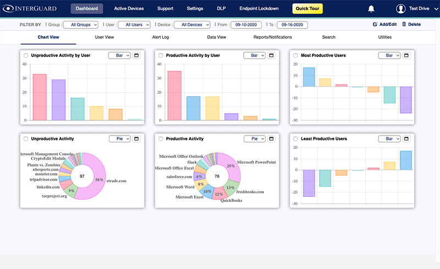Click the etrade.com 56% pie slice
The width and height of the screenshot is (440, 269).
coord(98,180)
